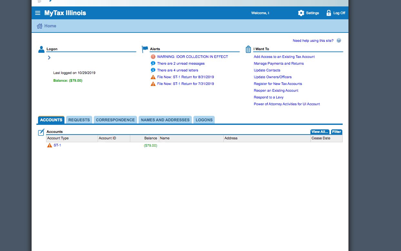Screen dimensions: 401x251
Task: Open File Now ST-1 Return for 8/31/2019
Action: [x=185, y=77]
